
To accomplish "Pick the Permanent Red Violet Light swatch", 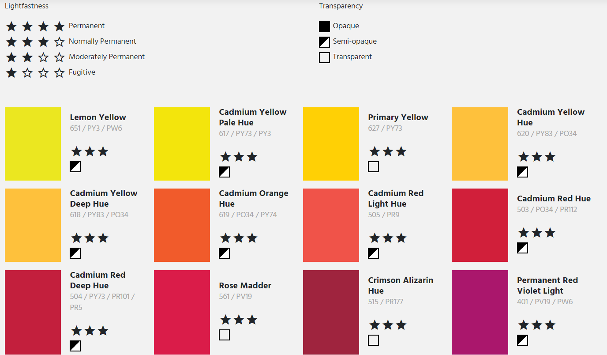I will (x=480, y=312).
